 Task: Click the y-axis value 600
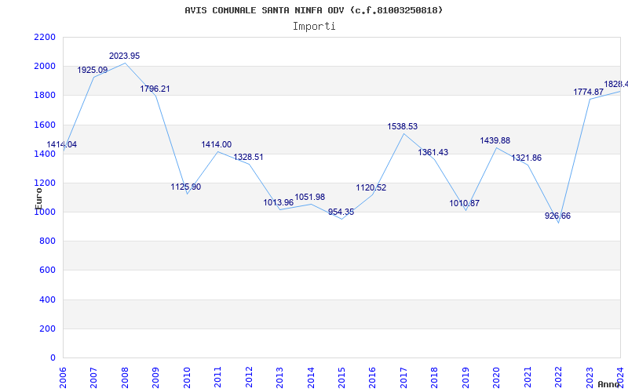click(48, 270)
